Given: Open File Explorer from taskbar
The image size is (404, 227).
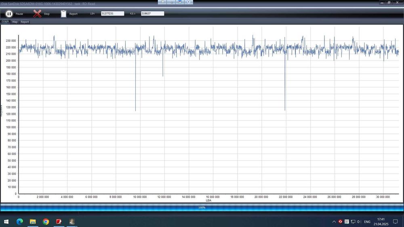Looking at the screenshot, I should click(33, 221).
